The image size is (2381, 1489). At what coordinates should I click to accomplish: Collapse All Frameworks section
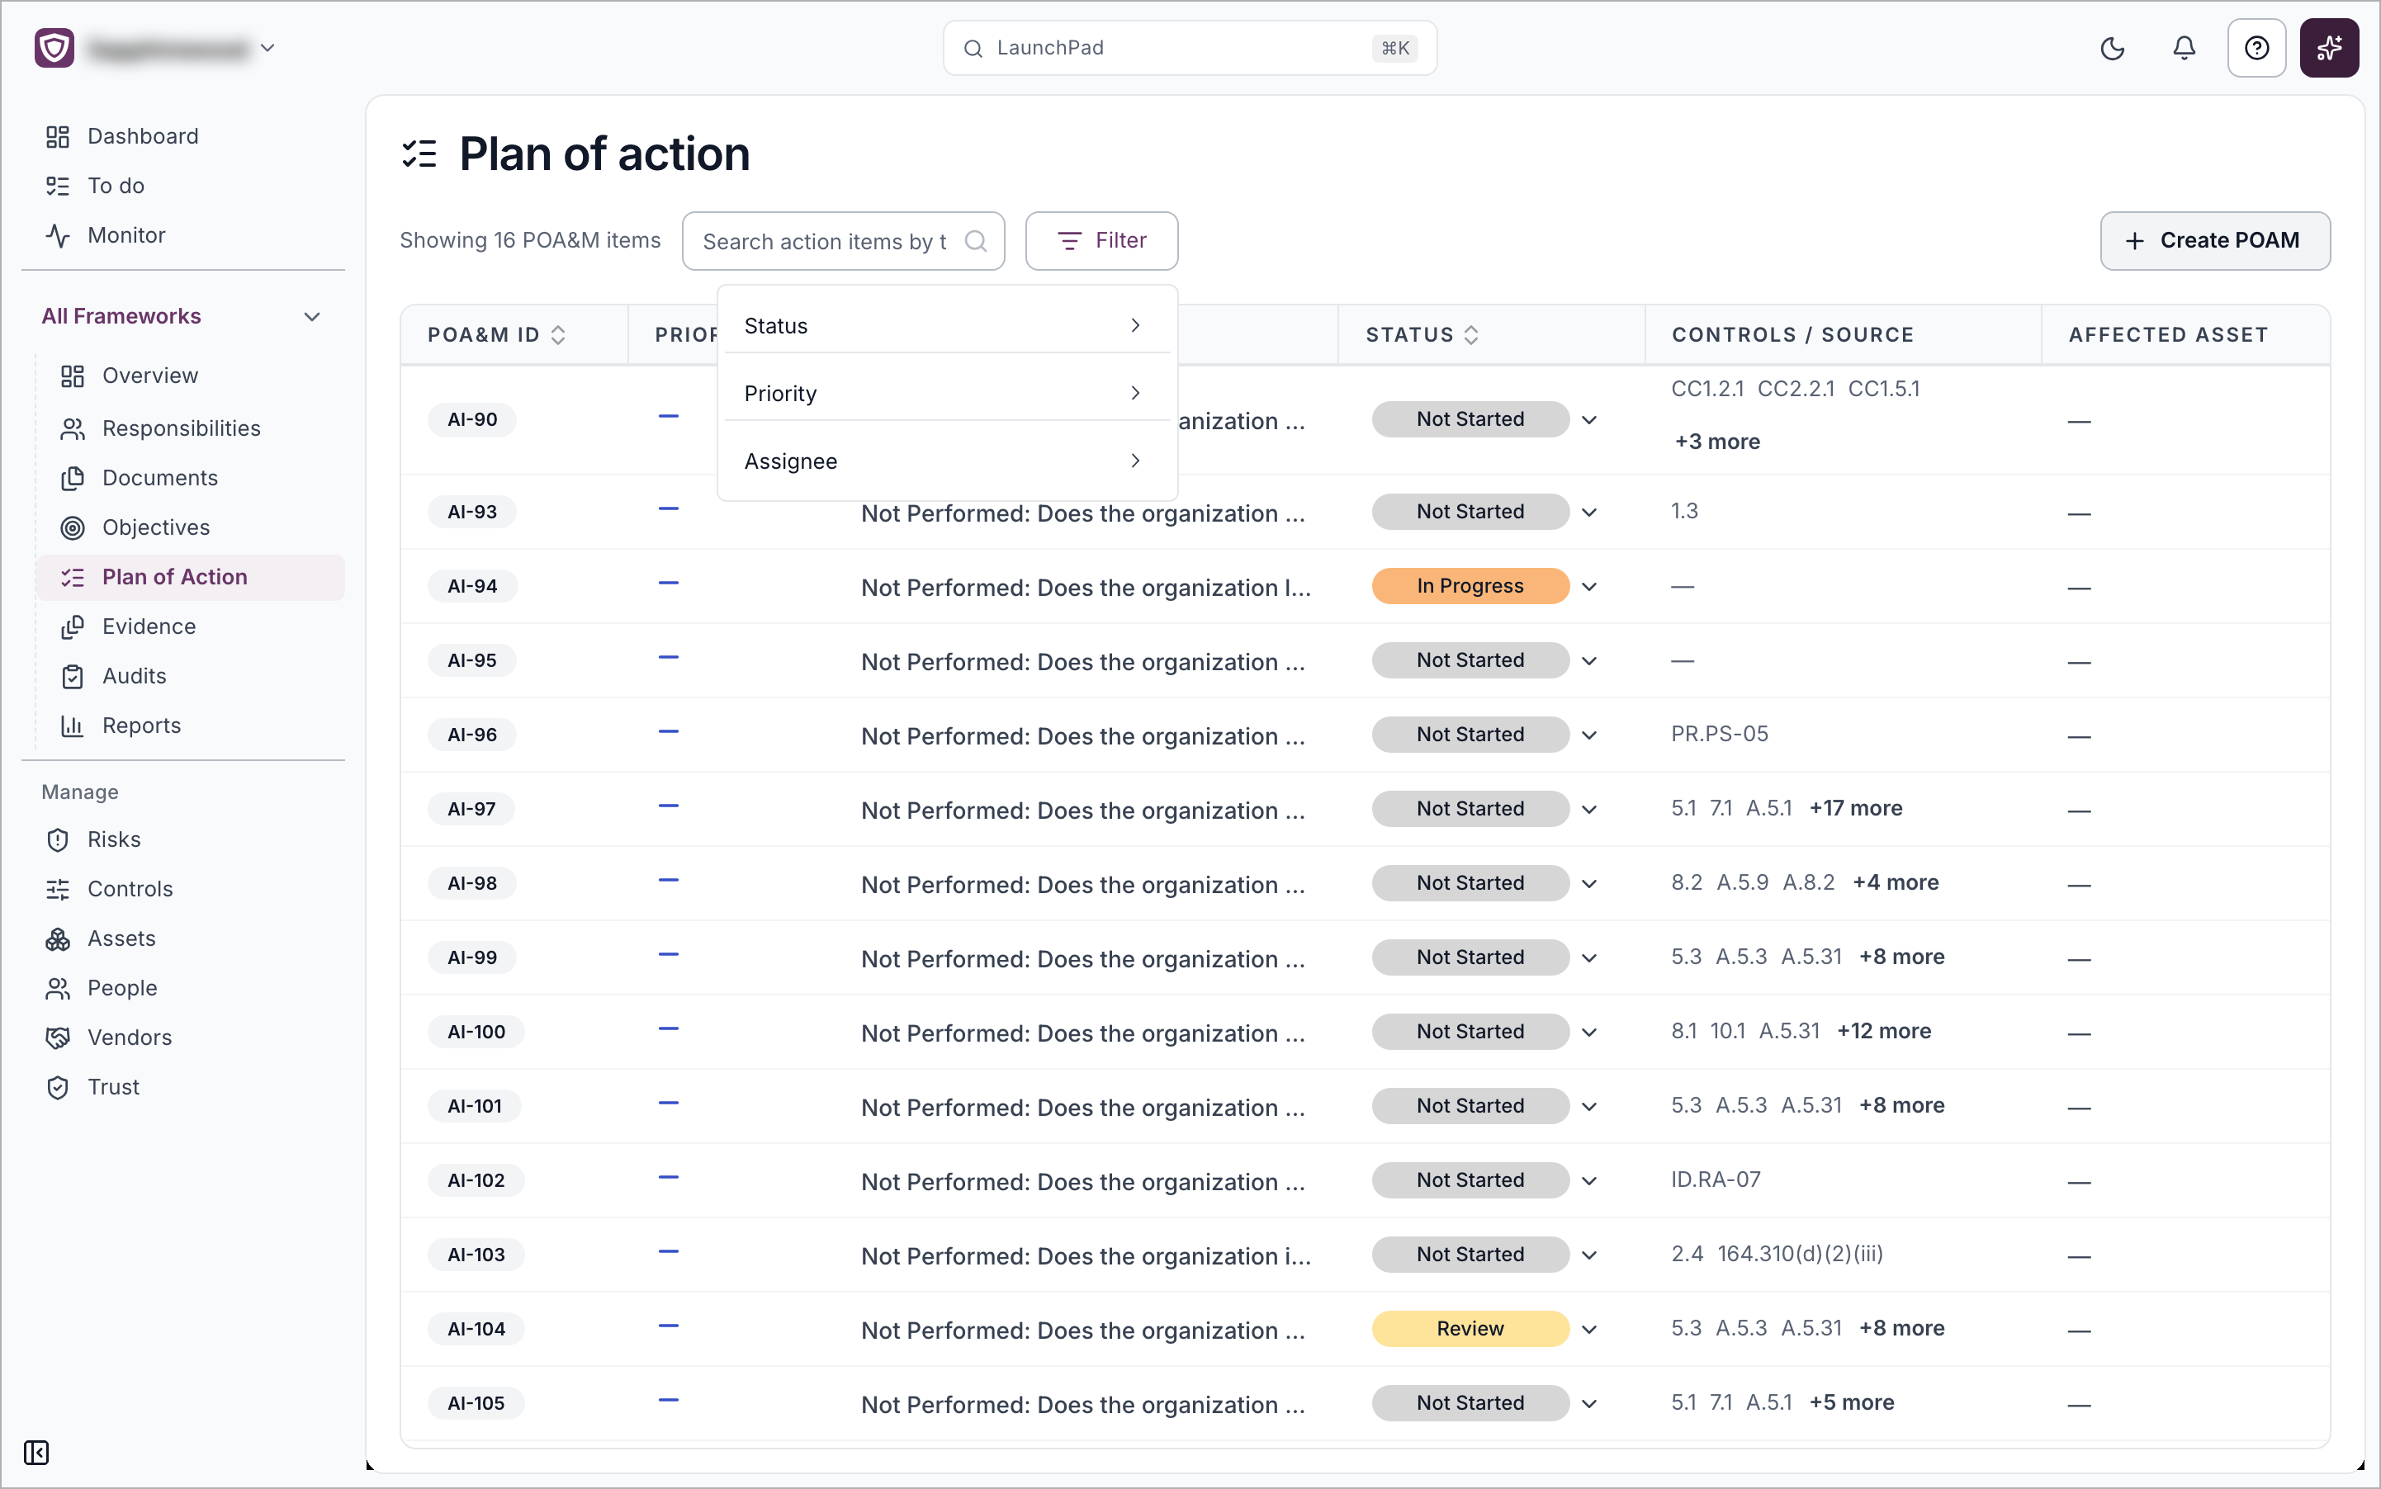point(311,316)
